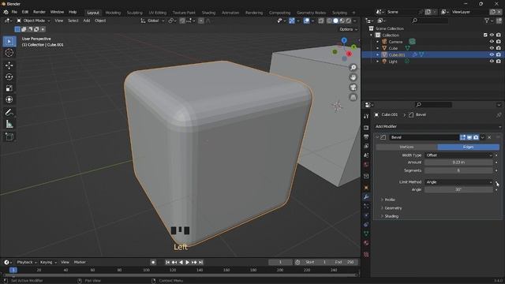Select the Measure tool
505x284 pixels.
9,124
